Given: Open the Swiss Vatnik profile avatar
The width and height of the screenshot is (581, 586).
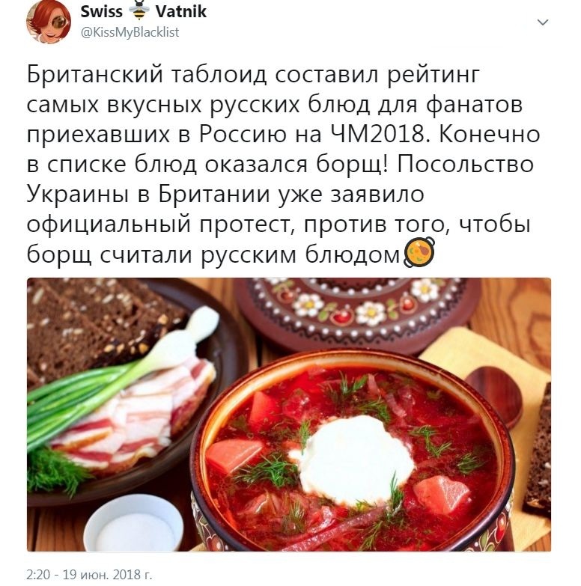Looking at the screenshot, I should 49,22.
